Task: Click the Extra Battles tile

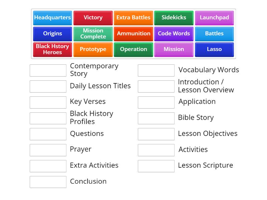Action: pos(133,18)
